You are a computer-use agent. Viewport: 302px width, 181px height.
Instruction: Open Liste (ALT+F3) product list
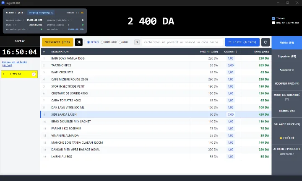242,42
